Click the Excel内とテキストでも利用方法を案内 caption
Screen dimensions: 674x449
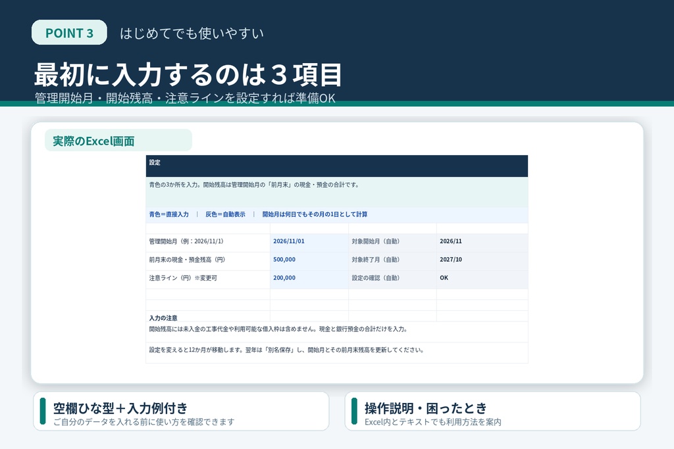tap(433, 422)
